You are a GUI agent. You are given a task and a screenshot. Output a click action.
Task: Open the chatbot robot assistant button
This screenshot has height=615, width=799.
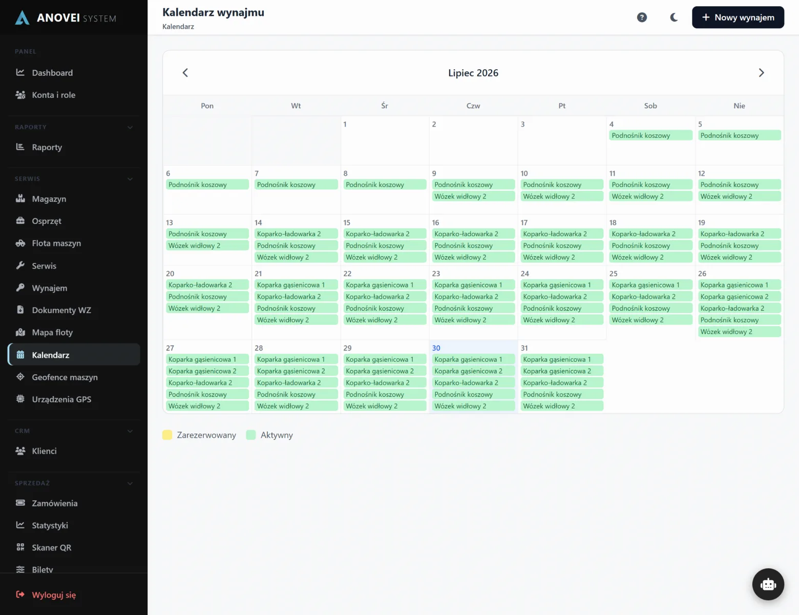(x=768, y=584)
